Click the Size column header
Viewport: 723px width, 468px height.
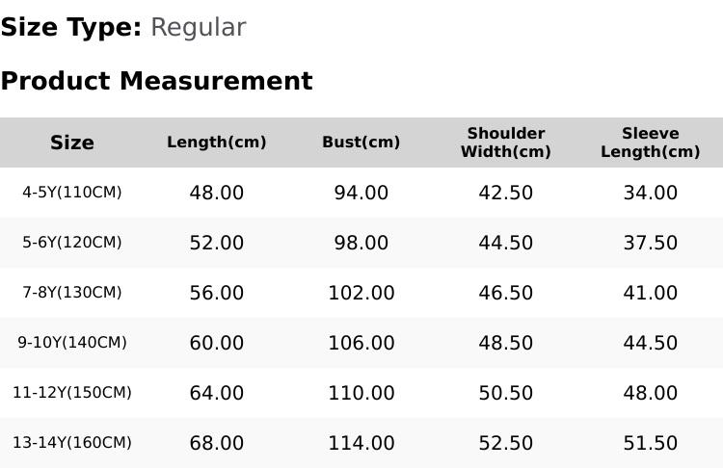tap(72, 143)
